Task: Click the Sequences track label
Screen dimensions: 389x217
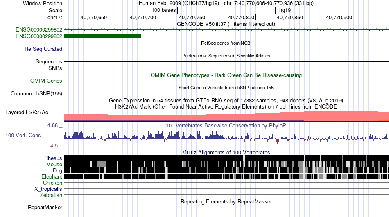Action: click(x=49, y=61)
